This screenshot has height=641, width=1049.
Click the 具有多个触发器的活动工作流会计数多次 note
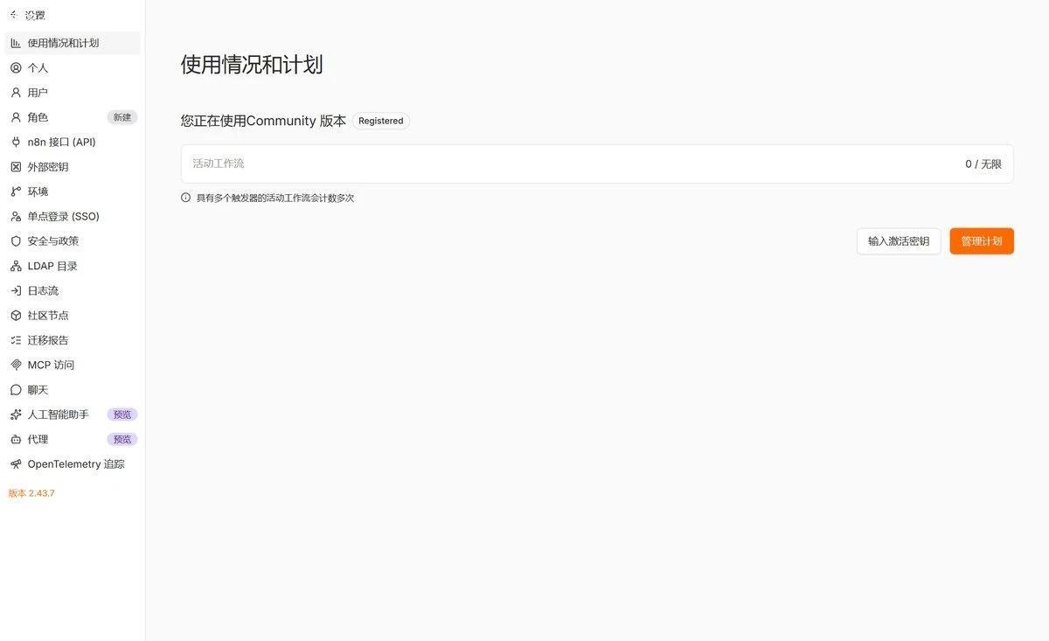point(275,198)
